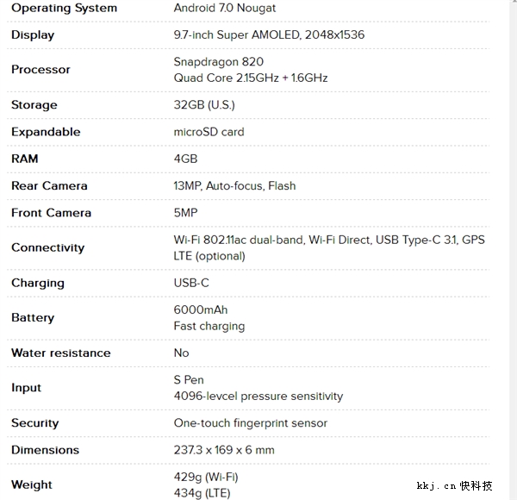The width and height of the screenshot is (517, 500).
Task: Click the Display row label
Action: [x=33, y=34]
